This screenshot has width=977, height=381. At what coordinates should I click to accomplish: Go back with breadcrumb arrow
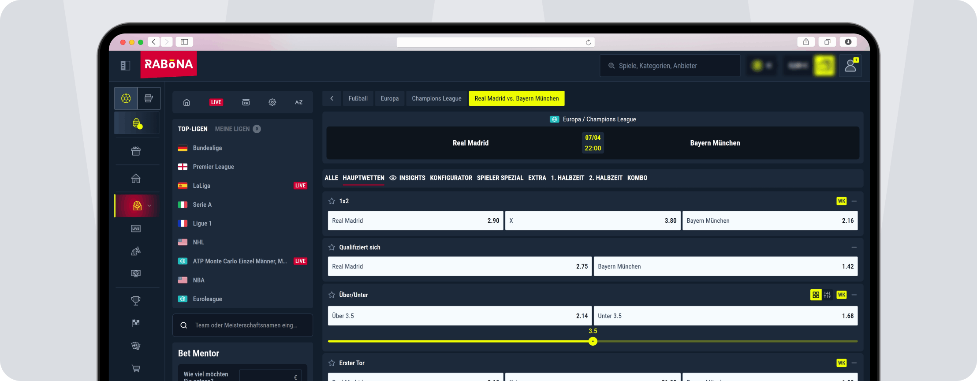332,98
